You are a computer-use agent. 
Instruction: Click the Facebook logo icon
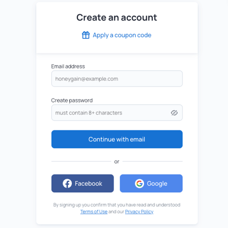tap(67, 184)
